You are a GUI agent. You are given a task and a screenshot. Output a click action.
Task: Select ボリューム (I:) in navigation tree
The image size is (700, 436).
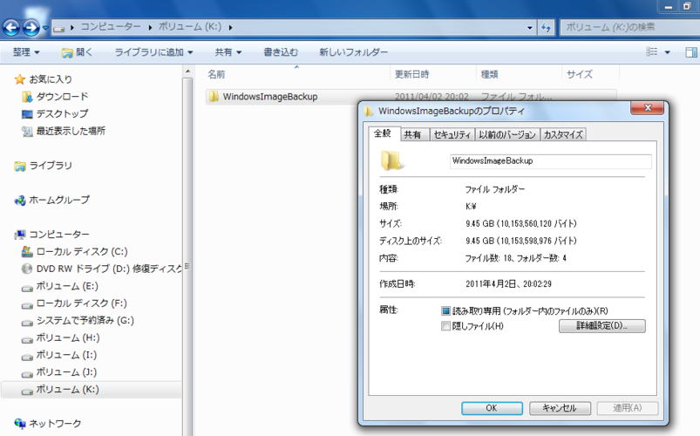click(66, 355)
